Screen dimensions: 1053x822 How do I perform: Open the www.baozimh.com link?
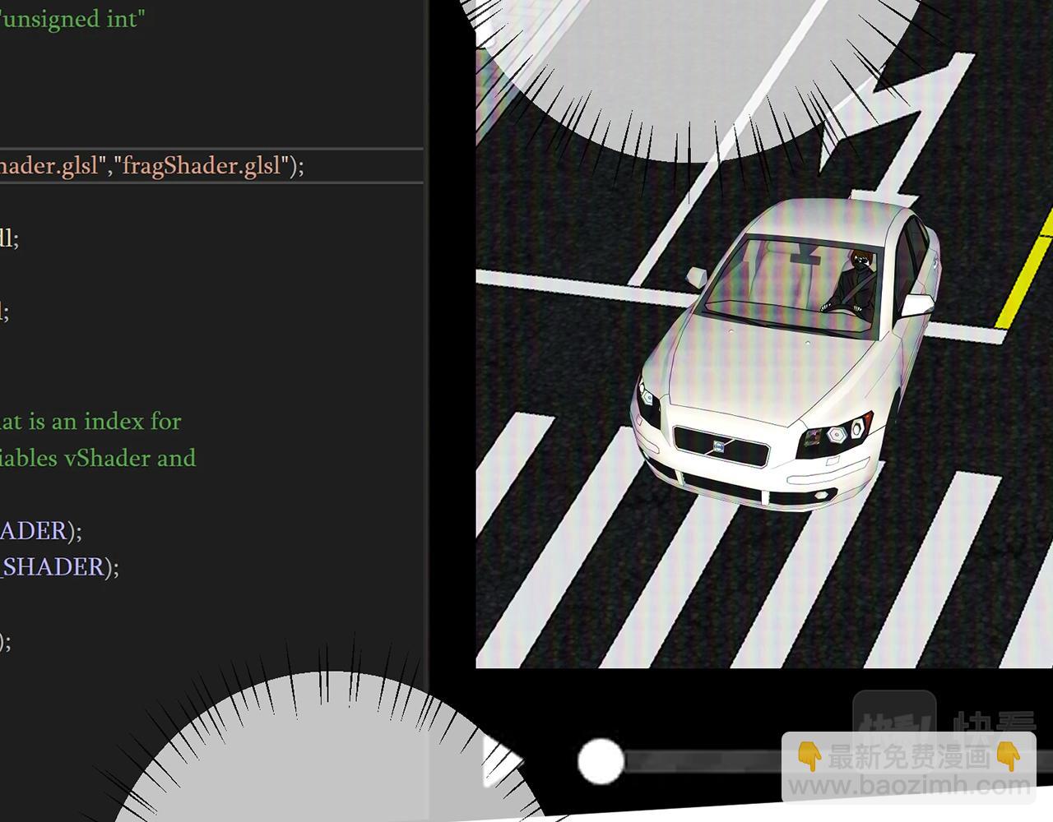tap(908, 787)
